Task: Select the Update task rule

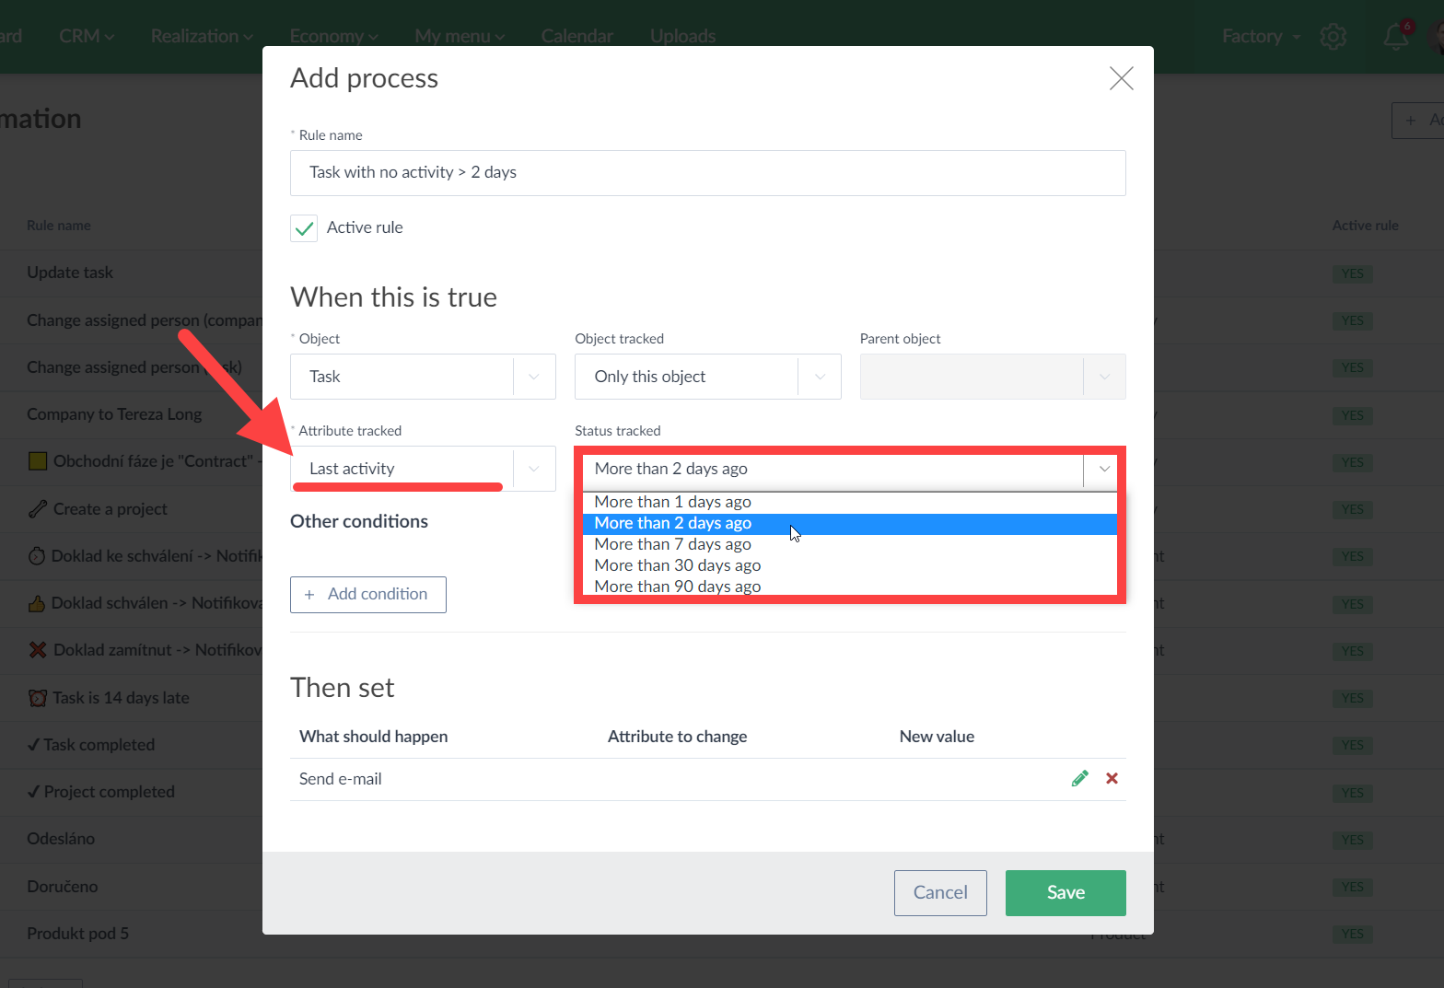Action: 70,273
